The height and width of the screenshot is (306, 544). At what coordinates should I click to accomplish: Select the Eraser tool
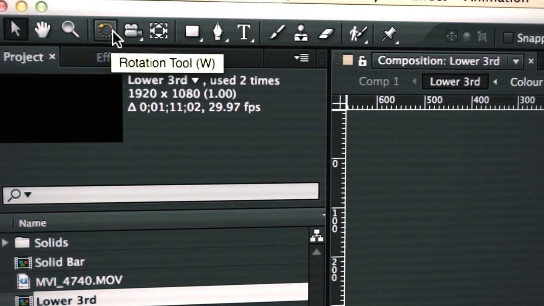(326, 33)
